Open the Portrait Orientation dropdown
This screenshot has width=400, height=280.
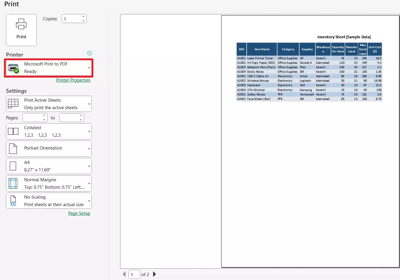pyautogui.click(x=88, y=148)
